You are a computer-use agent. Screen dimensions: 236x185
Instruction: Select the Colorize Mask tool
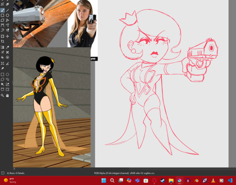click(x=3, y=52)
